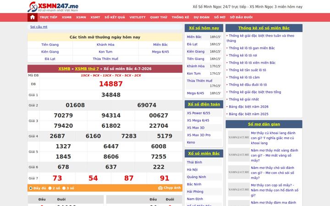
Task: Click the Soi cầu mt link
Action: [38, 27]
